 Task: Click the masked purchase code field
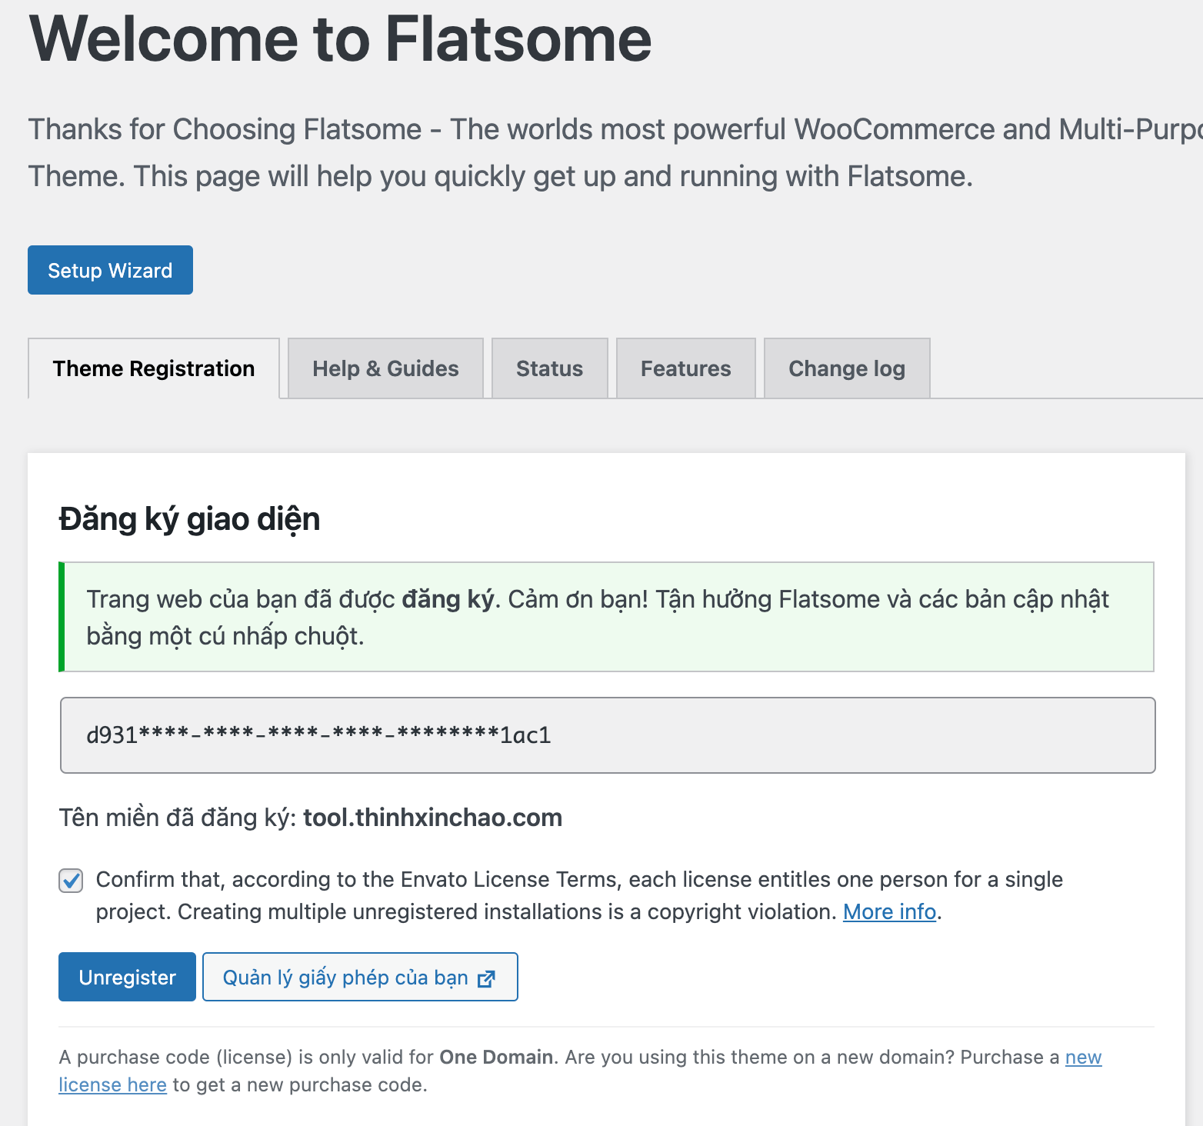coord(608,735)
